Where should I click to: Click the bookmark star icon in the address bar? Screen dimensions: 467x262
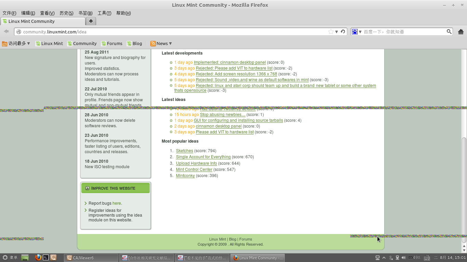[x=331, y=32]
